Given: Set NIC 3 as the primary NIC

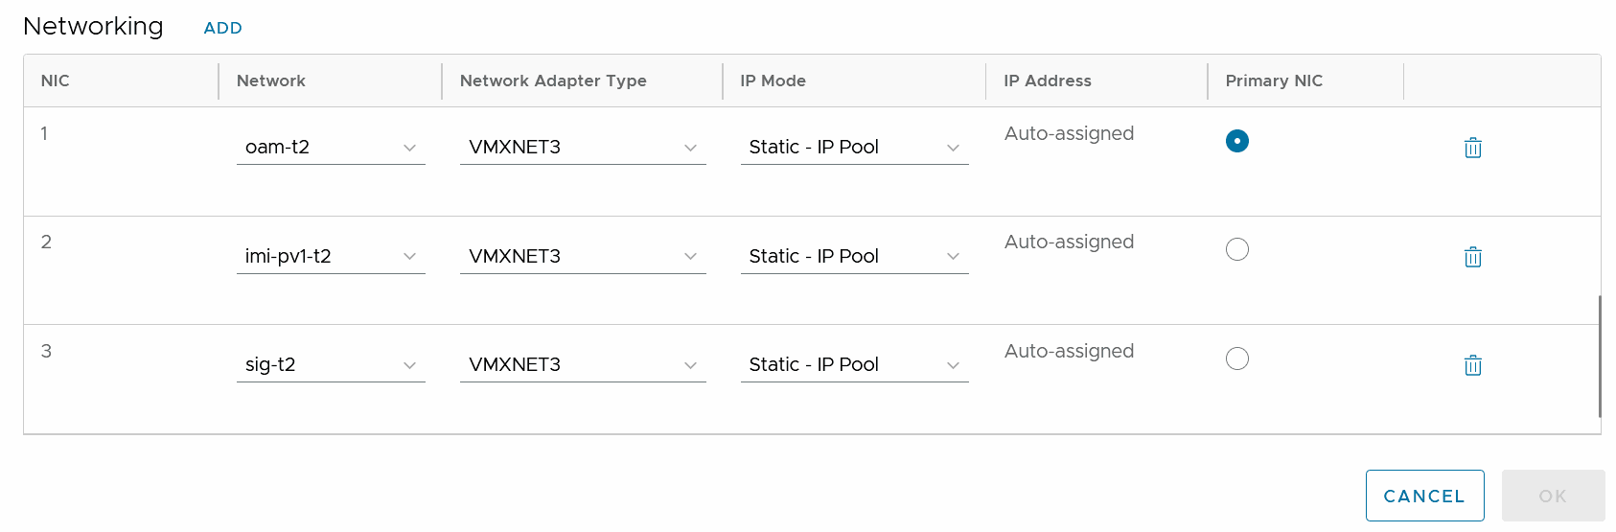Looking at the screenshot, I should click(x=1237, y=359).
